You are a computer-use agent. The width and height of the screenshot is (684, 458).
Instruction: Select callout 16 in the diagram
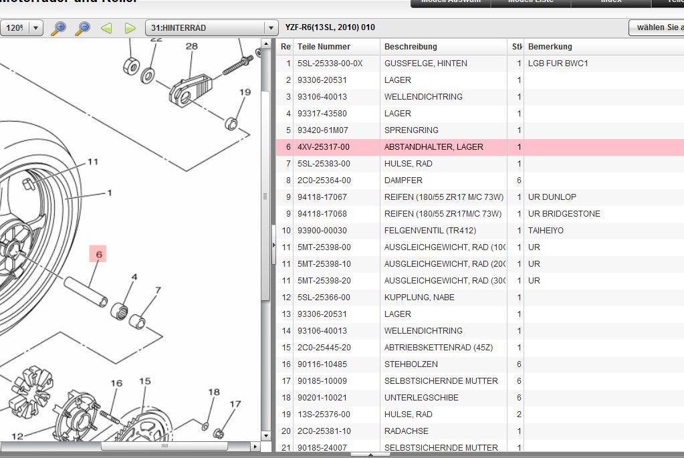point(116,383)
